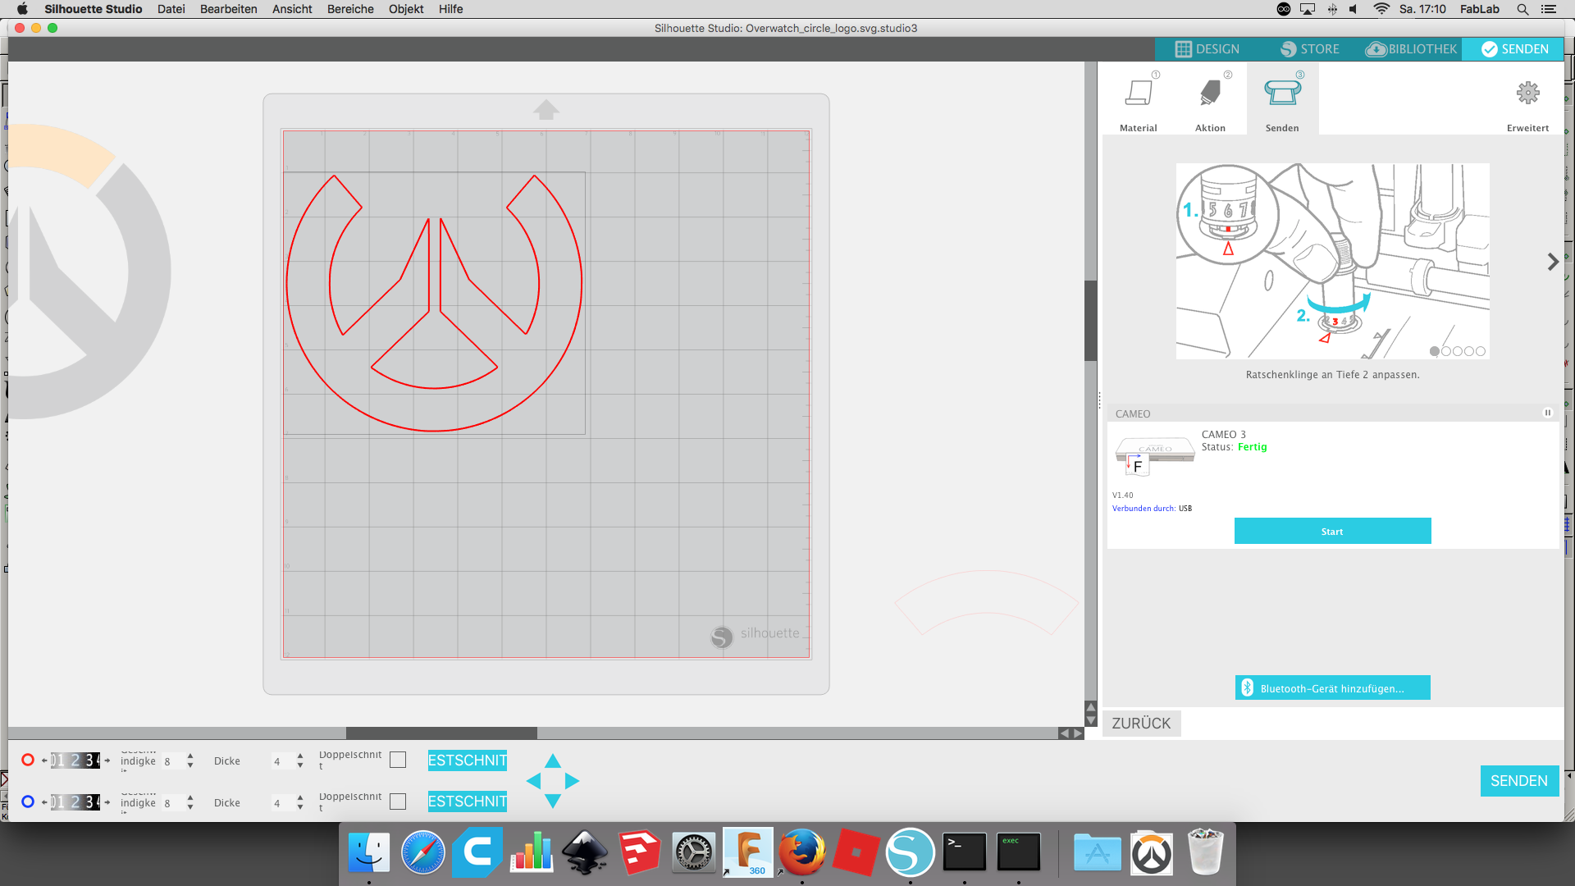Click the mat load arrow above cutting mat
The width and height of the screenshot is (1575, 886).
pyautogui.click(x=546, y=109)
